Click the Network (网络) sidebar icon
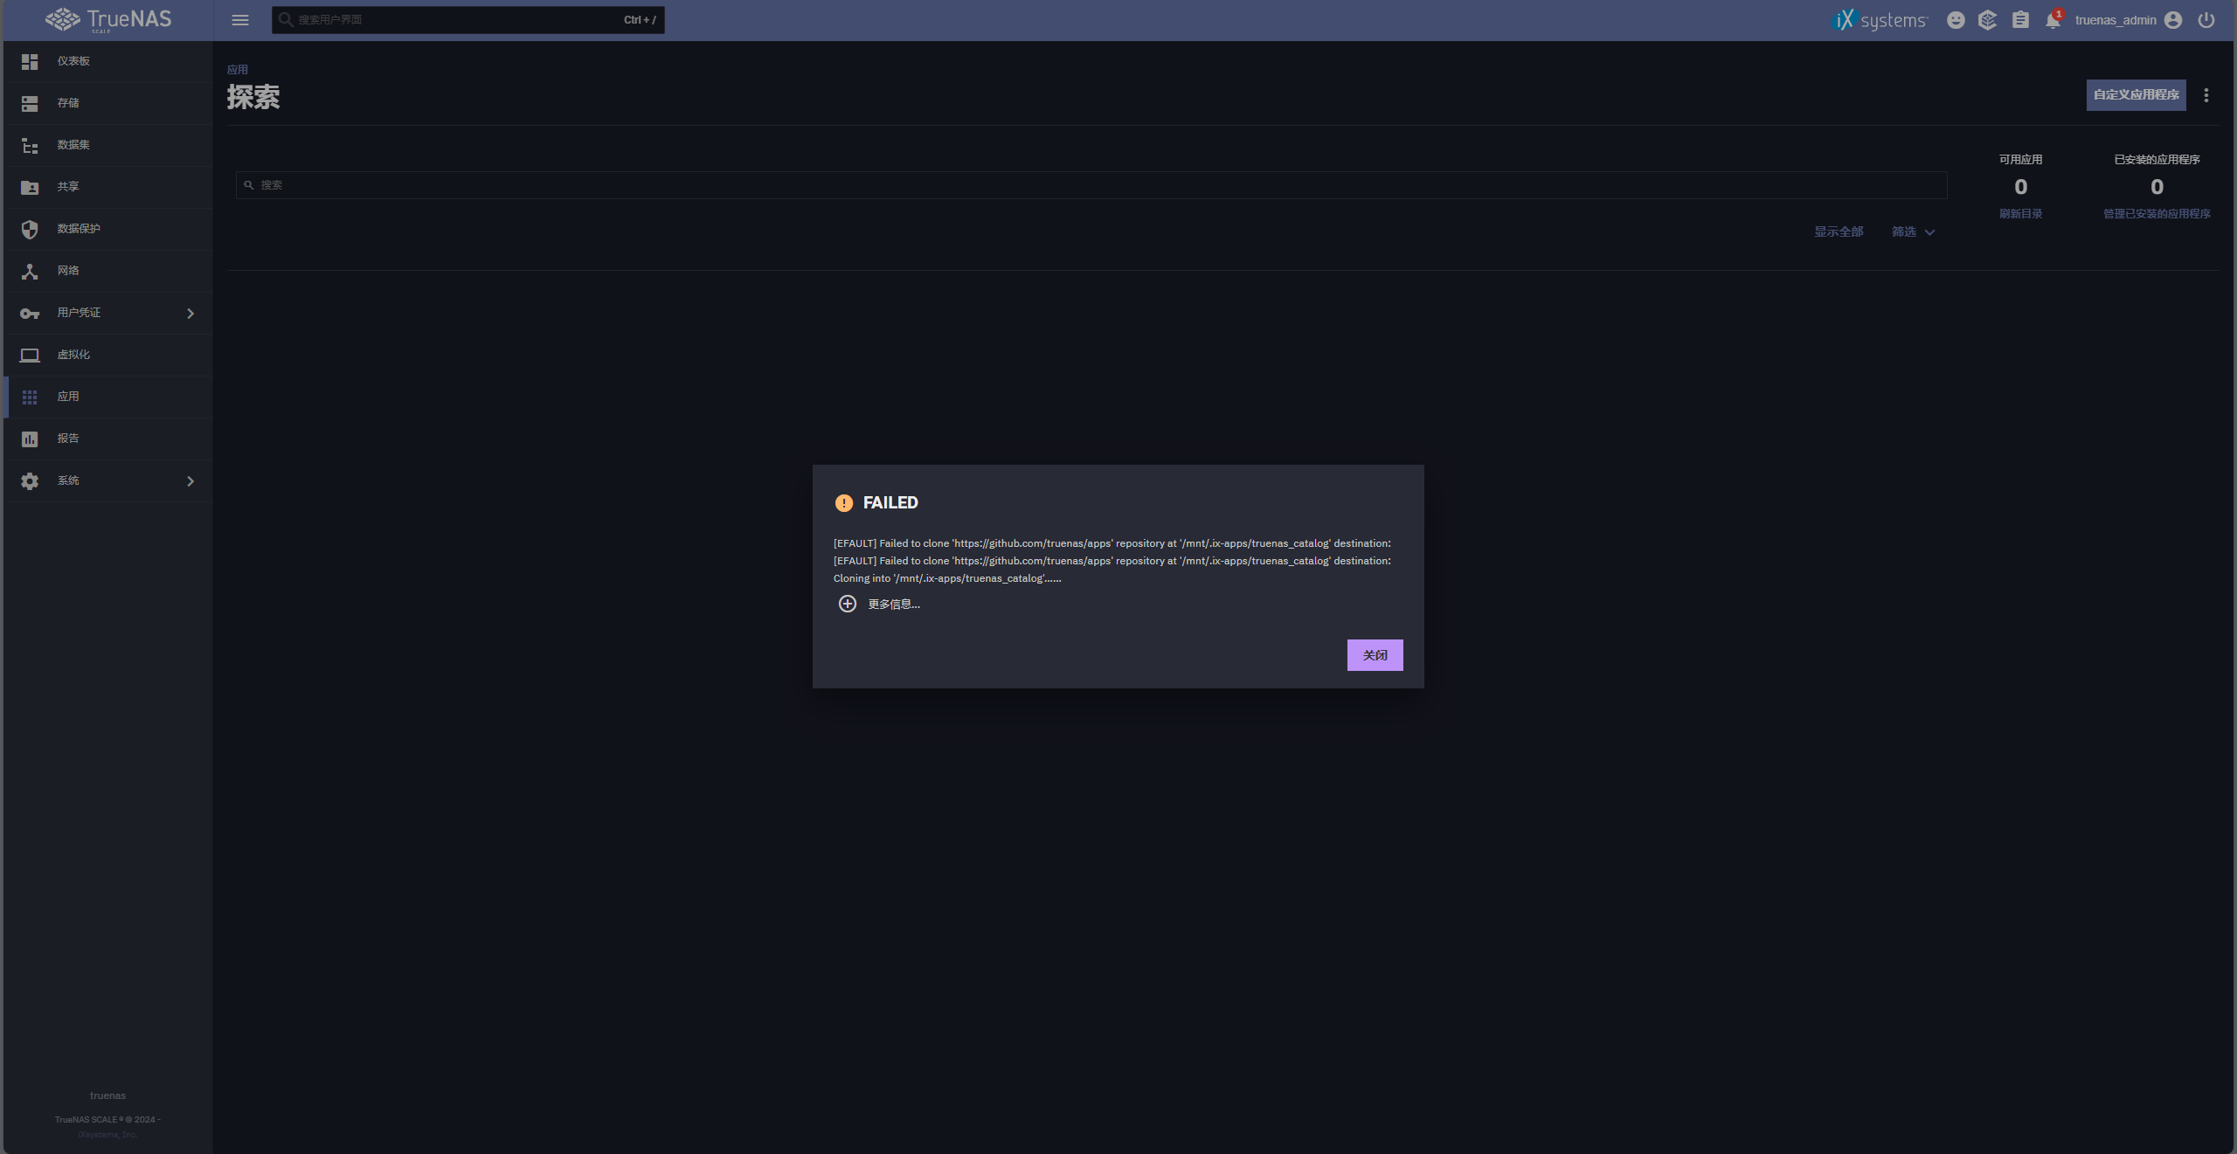The image size is (2237, 1154). [x=30, y=271]
